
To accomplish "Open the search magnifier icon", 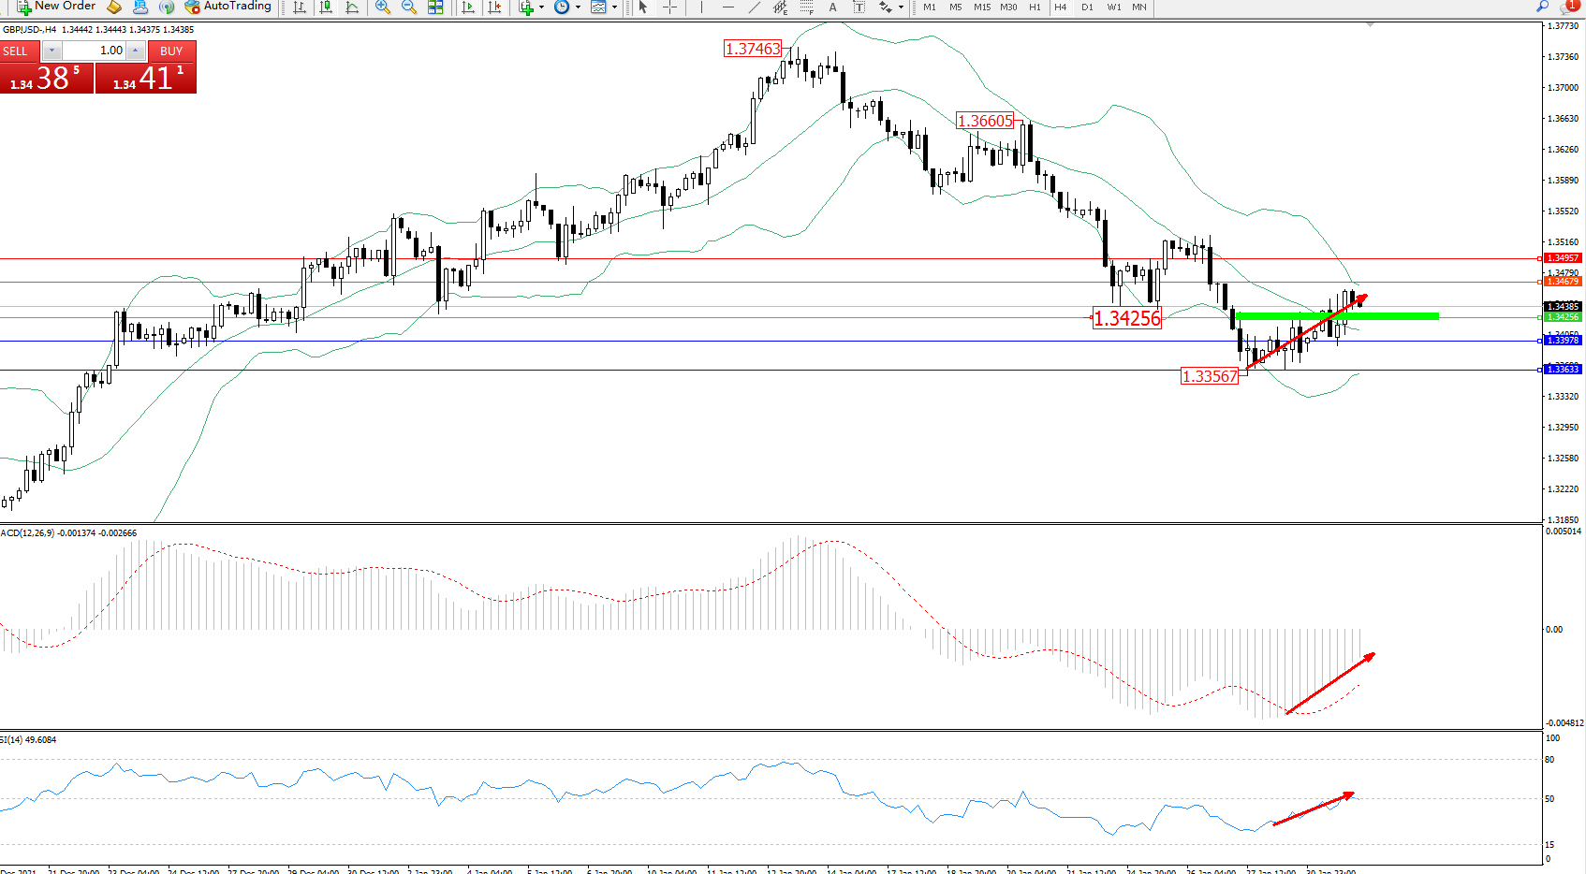I will (1542, 7).
